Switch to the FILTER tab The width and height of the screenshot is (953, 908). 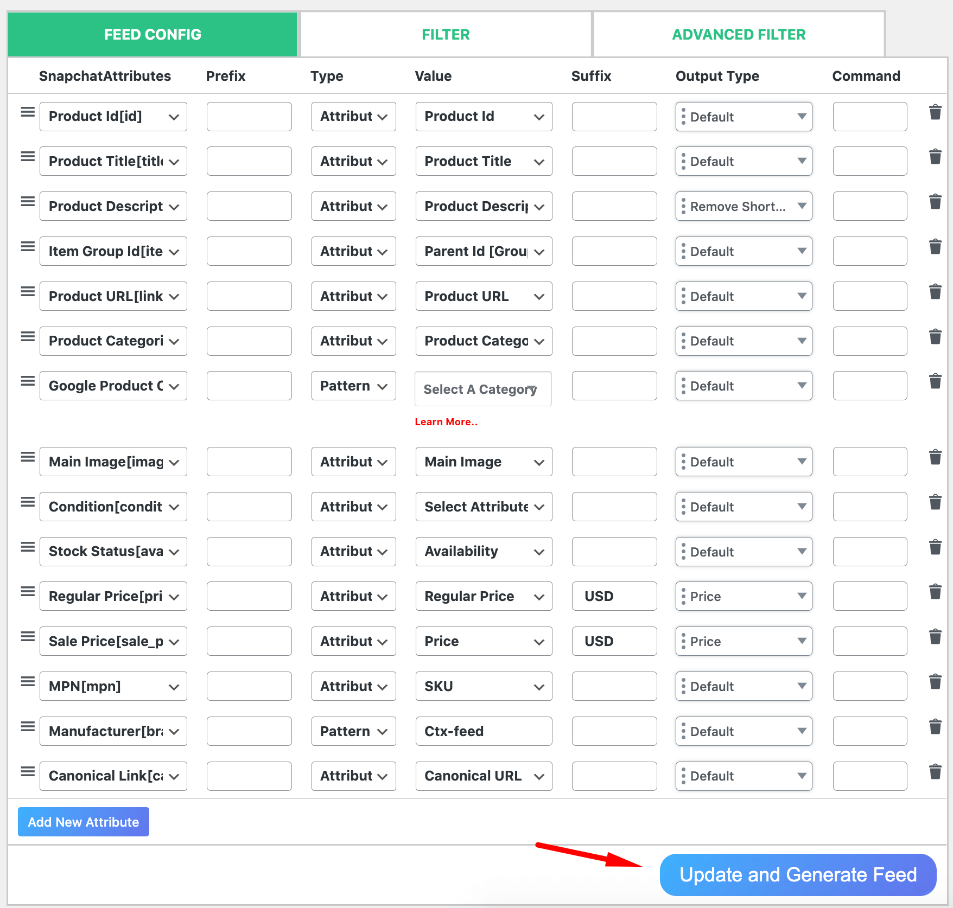tap(445, 34)
